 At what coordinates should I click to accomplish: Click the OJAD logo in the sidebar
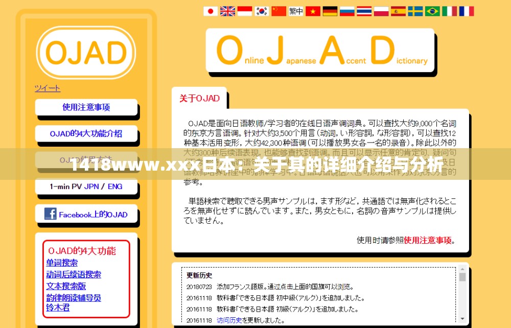86,53
